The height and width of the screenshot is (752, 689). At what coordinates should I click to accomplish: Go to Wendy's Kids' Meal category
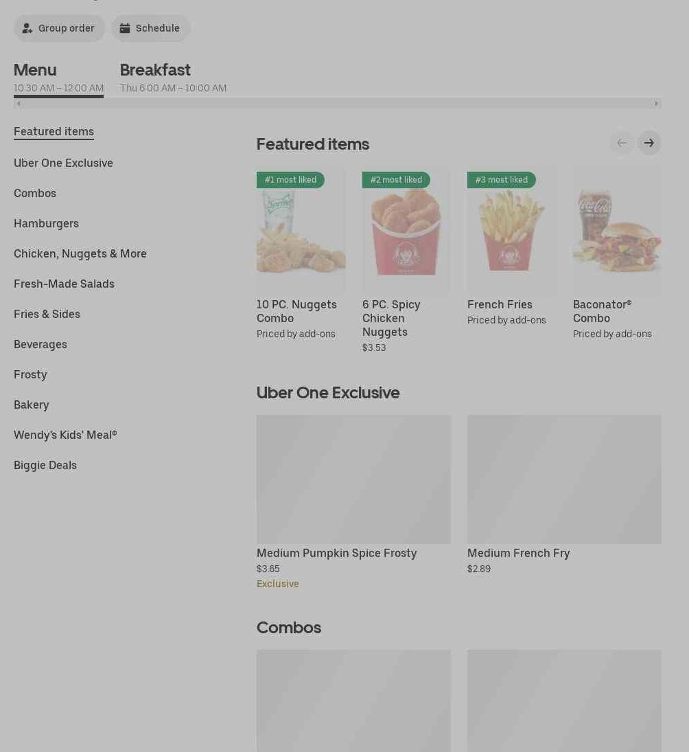[65, 435]
